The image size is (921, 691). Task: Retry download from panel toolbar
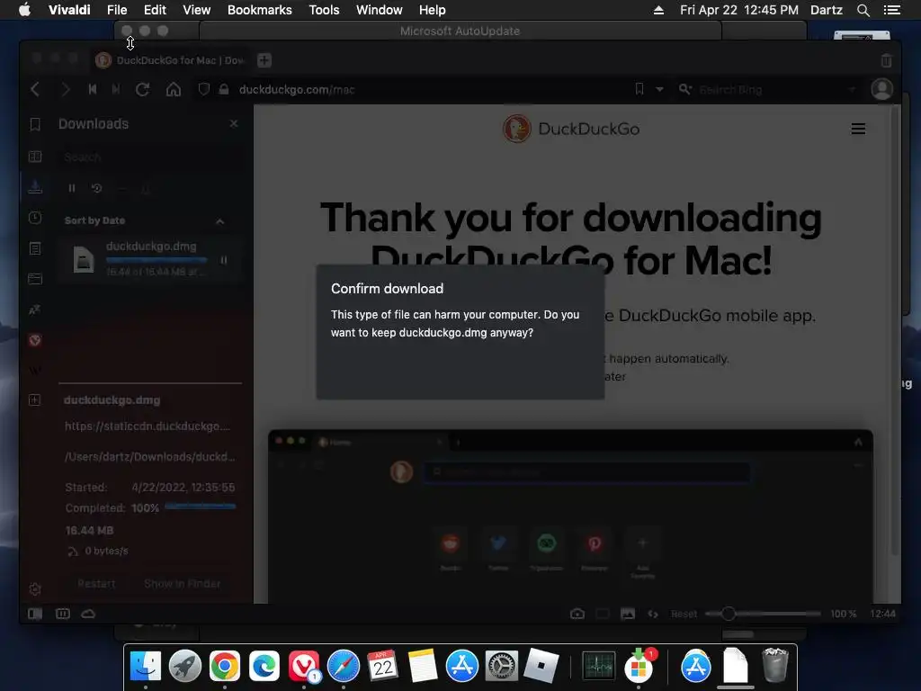tap(97, 188)
